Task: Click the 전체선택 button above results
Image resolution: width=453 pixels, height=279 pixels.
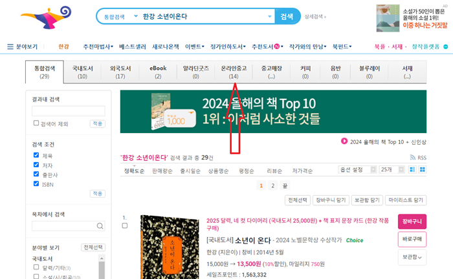Action: point(298,200)
